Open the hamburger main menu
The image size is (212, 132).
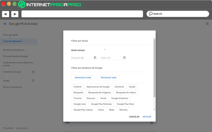[x=5, y=24]
